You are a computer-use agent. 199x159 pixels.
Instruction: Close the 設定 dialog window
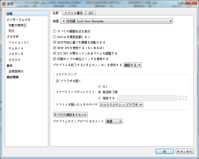point(191,3)
